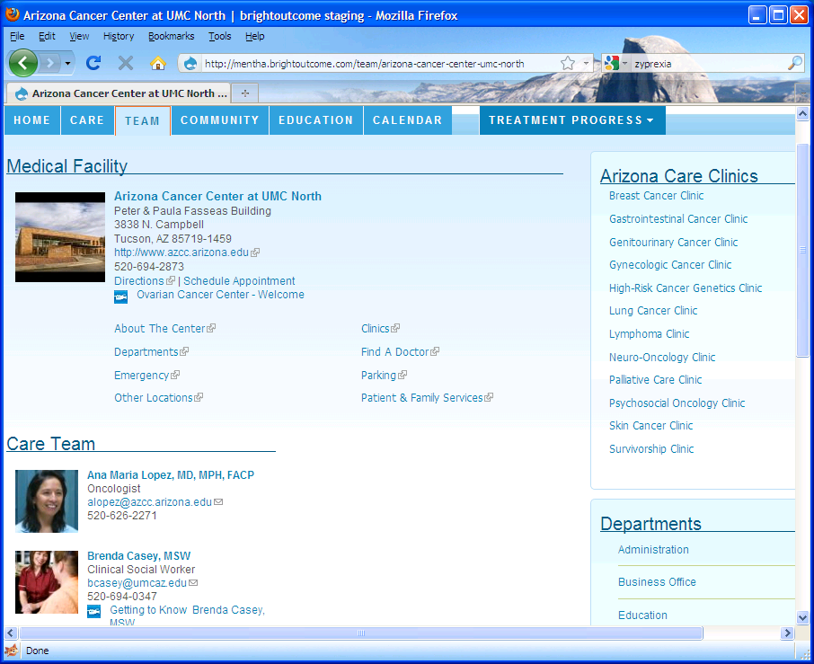Open the View menu

tap(79, 36)
